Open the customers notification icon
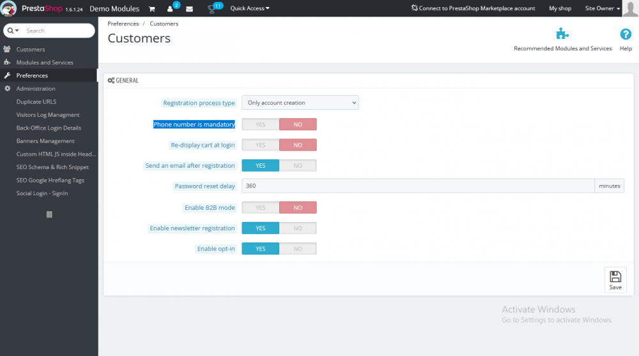The width and height of the screenshot is (639, 356). point(170,8)
